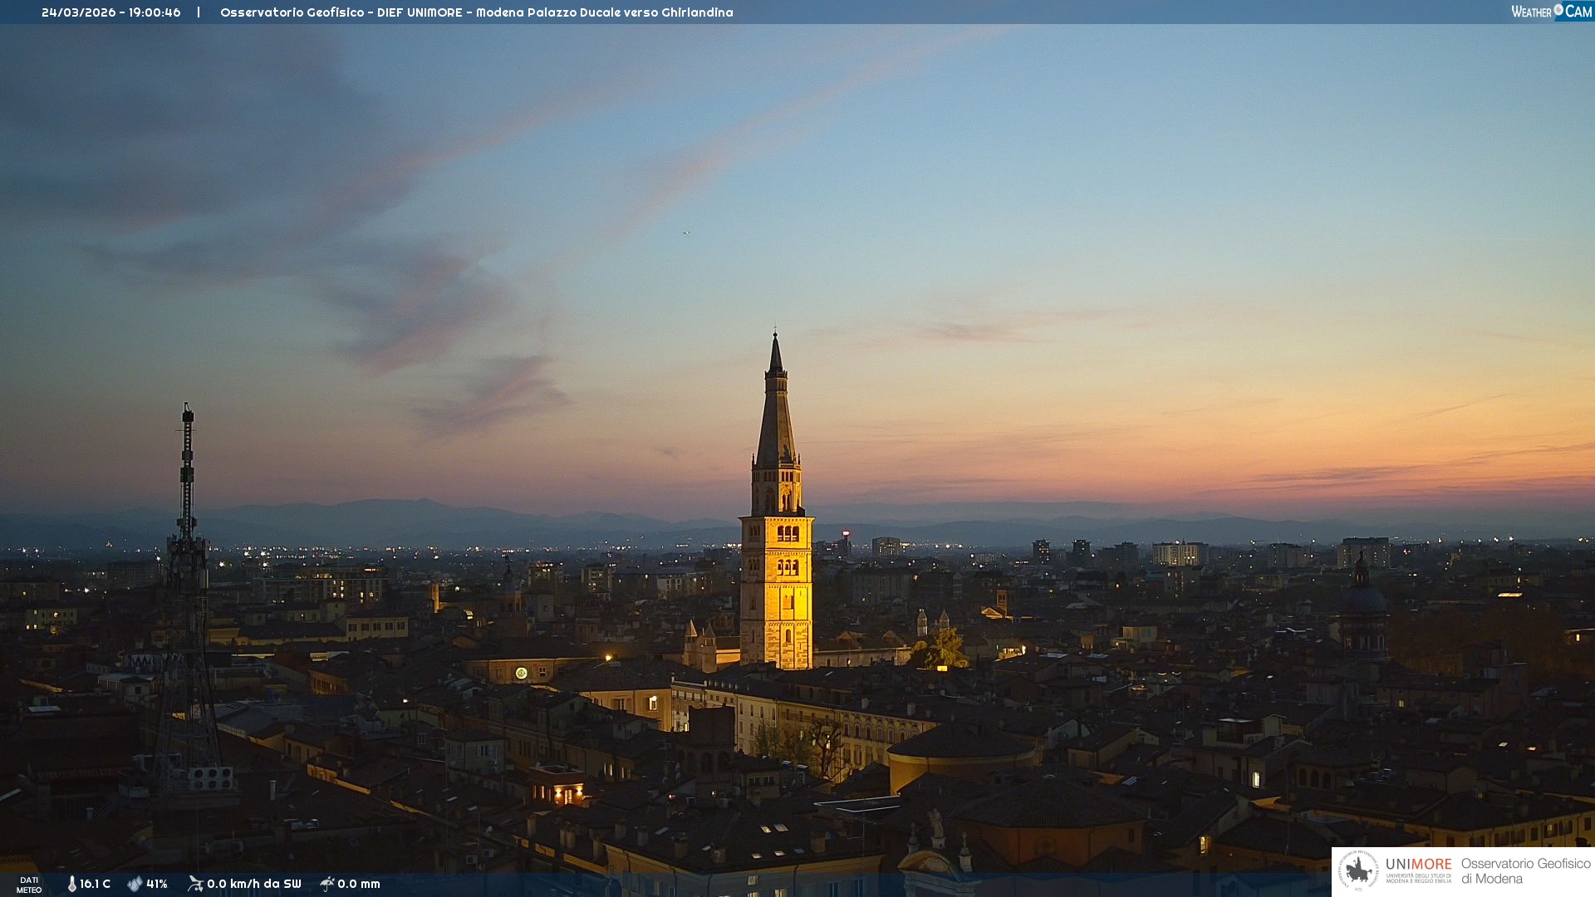Click the 41% humidity reading
The image size is (1595, 897).
click(x=157, y=884)
